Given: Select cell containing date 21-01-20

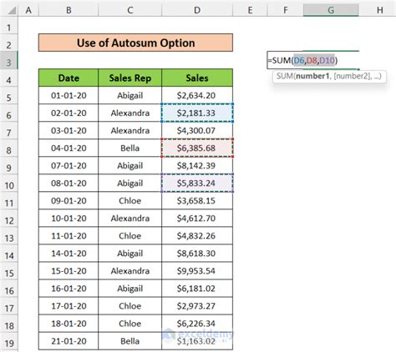Looking at the screenshot, I should coord(69,341).
